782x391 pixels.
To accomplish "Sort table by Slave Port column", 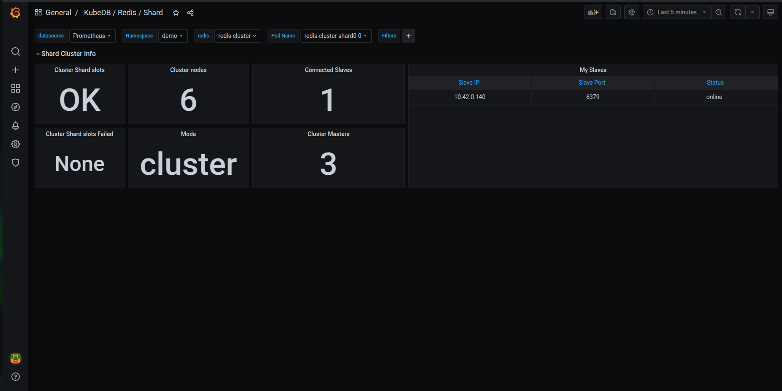I will tap(592, 83).
